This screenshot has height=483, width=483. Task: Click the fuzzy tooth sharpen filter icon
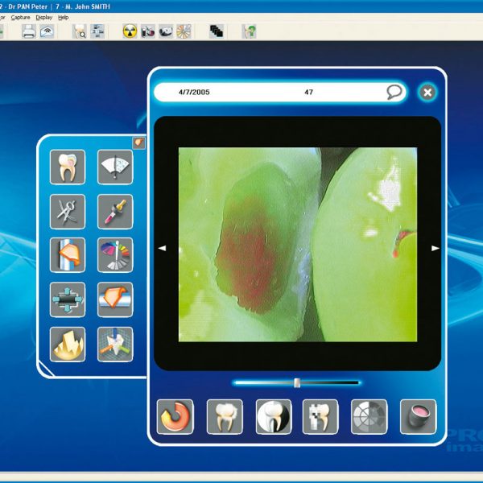coord(225,417)
